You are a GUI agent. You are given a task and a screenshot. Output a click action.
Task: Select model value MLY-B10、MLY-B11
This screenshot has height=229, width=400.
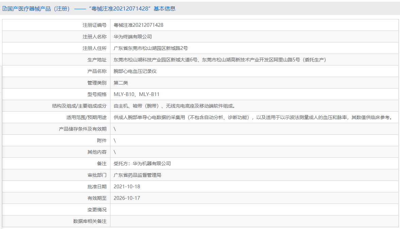[x=137, y=94]
